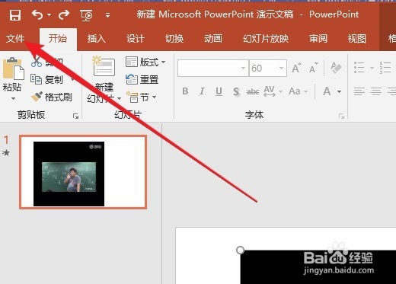Click the 复制 button

click(x=46, y=79)
